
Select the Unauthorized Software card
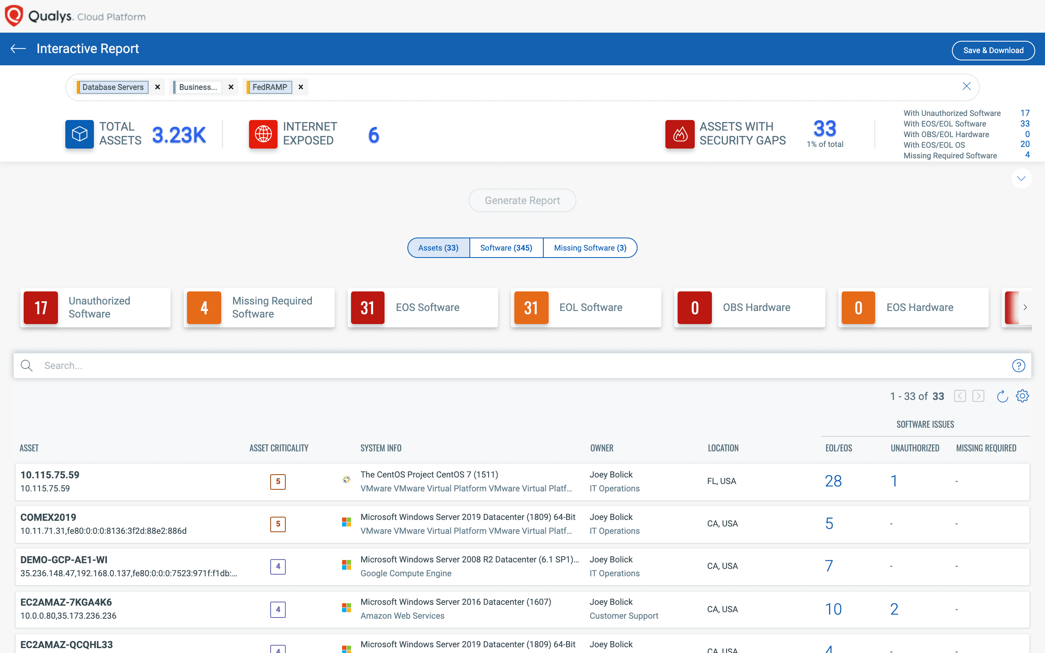[96, 307]
